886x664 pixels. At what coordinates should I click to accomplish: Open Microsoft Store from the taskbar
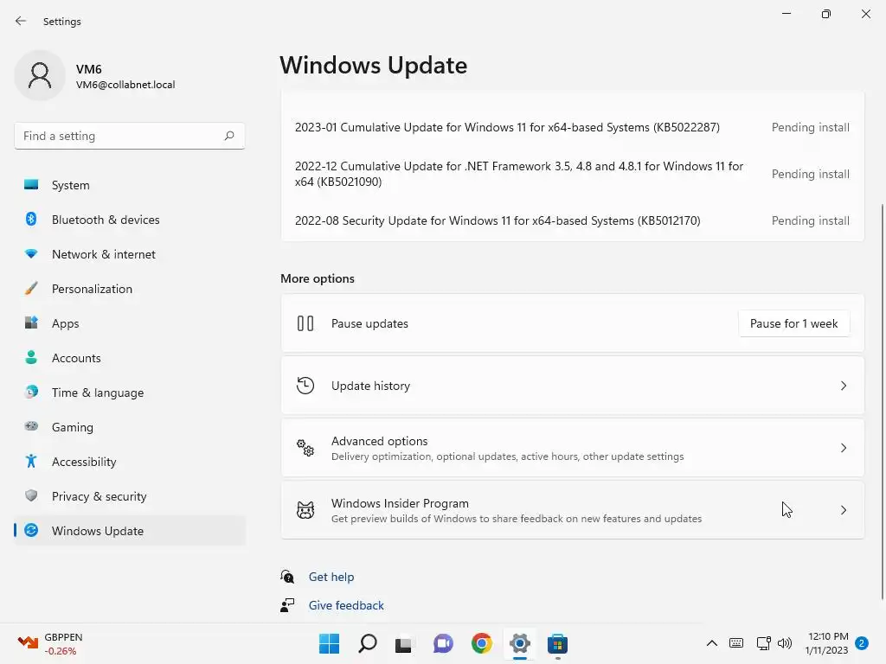tap(557, 643)
